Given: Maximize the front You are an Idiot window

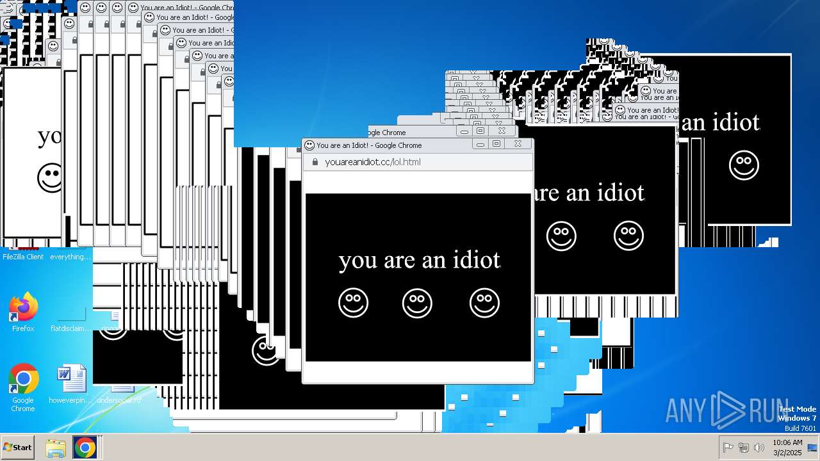Looking at the screenshot, I should click(x=496, y=144).
